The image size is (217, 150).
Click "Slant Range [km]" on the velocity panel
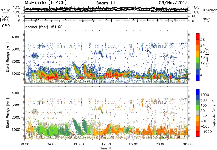8,113
